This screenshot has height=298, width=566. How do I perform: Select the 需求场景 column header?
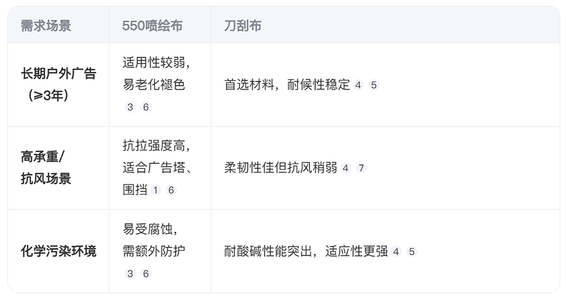click(x=46, y=26)
